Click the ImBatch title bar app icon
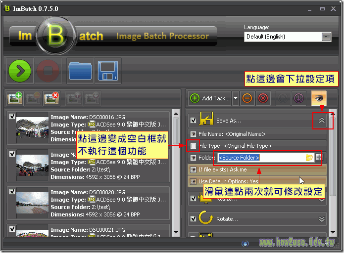 (7, 8)
